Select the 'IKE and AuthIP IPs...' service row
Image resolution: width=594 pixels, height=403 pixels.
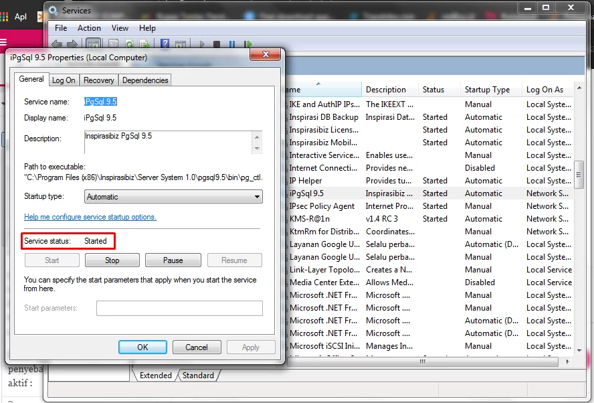(x=429, y=104)
